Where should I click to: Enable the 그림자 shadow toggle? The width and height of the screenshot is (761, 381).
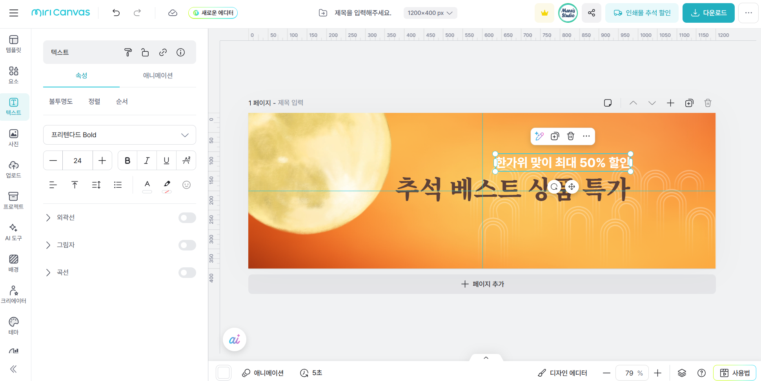[x=187, y=245]
